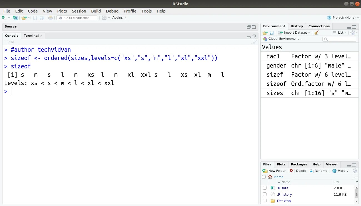Clear all objects from the Environment

coord(316,33)
